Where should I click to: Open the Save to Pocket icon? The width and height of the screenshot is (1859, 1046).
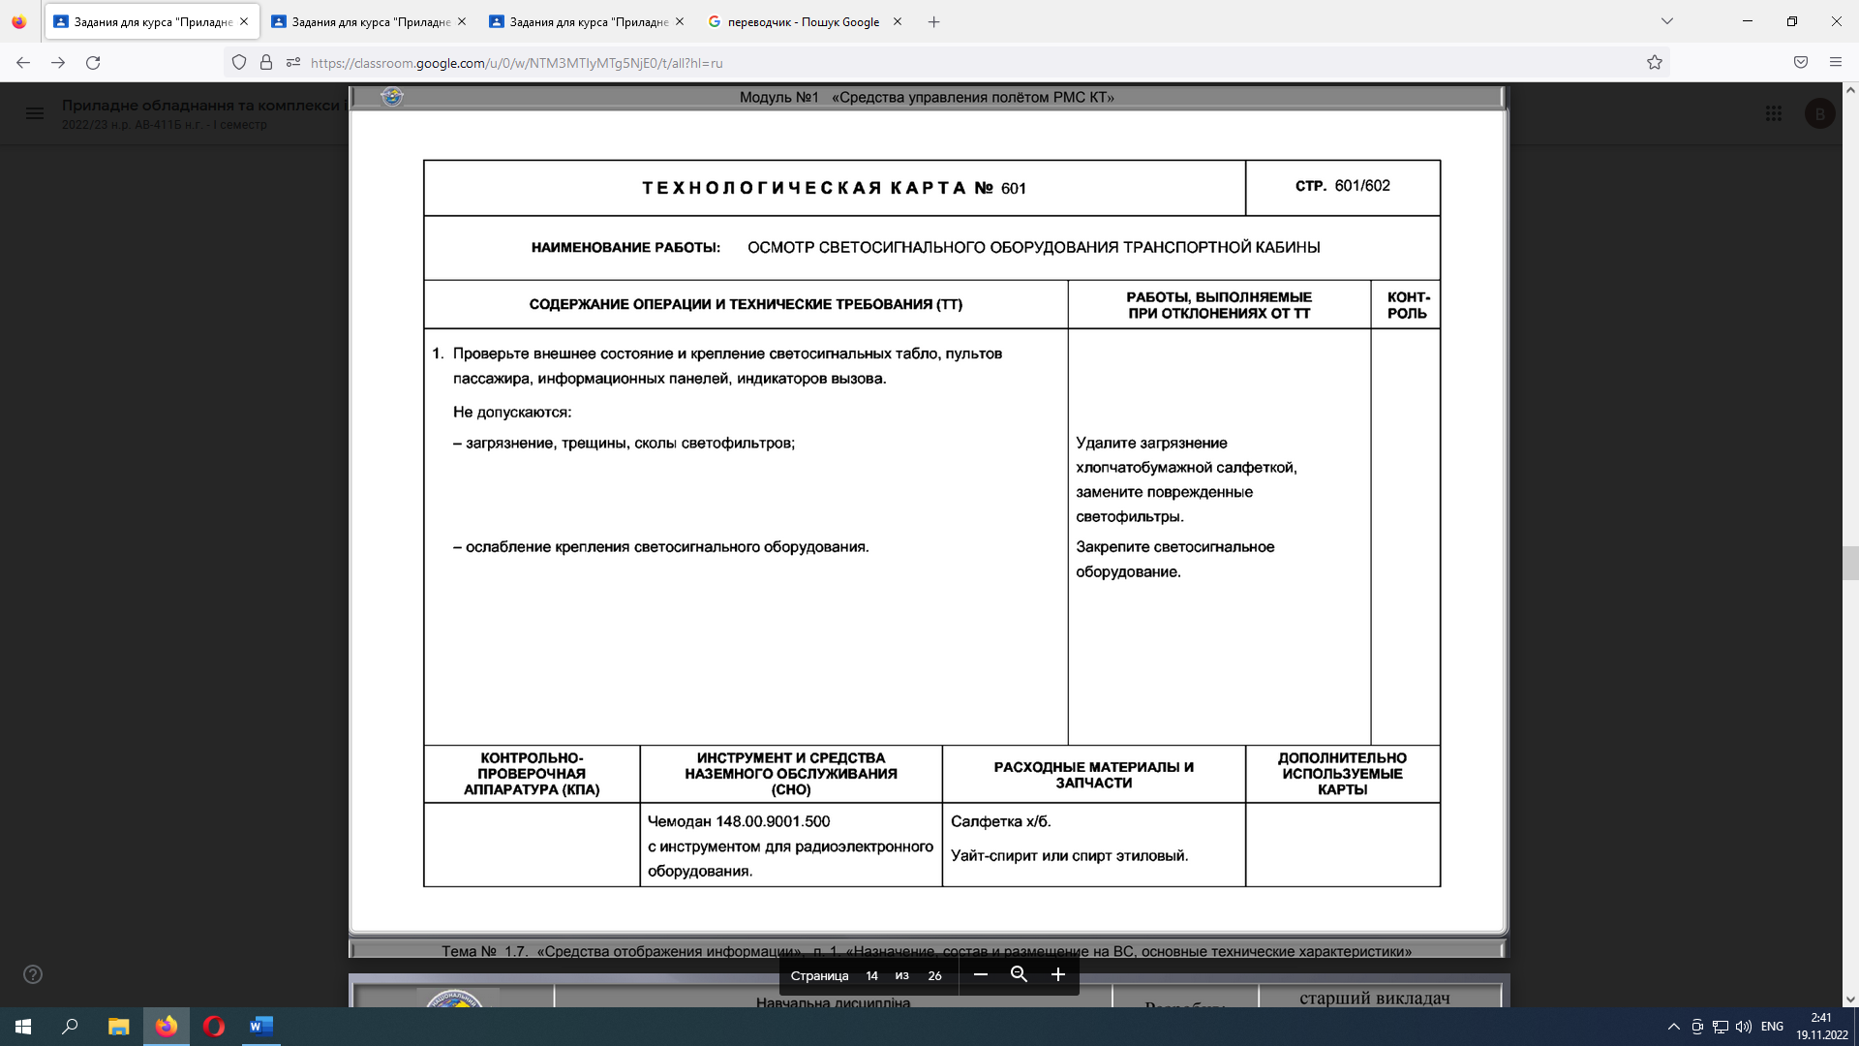pyautogui.click(x=1801, y=63)
